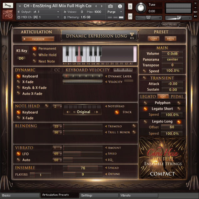Click the next instrument arrow in header
Screen dimensions: 199x199
coord(101,6)
